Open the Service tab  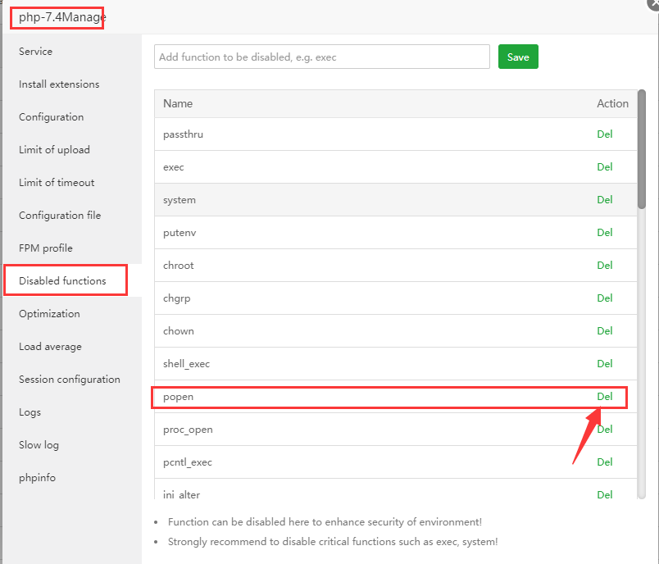[36, 52]
